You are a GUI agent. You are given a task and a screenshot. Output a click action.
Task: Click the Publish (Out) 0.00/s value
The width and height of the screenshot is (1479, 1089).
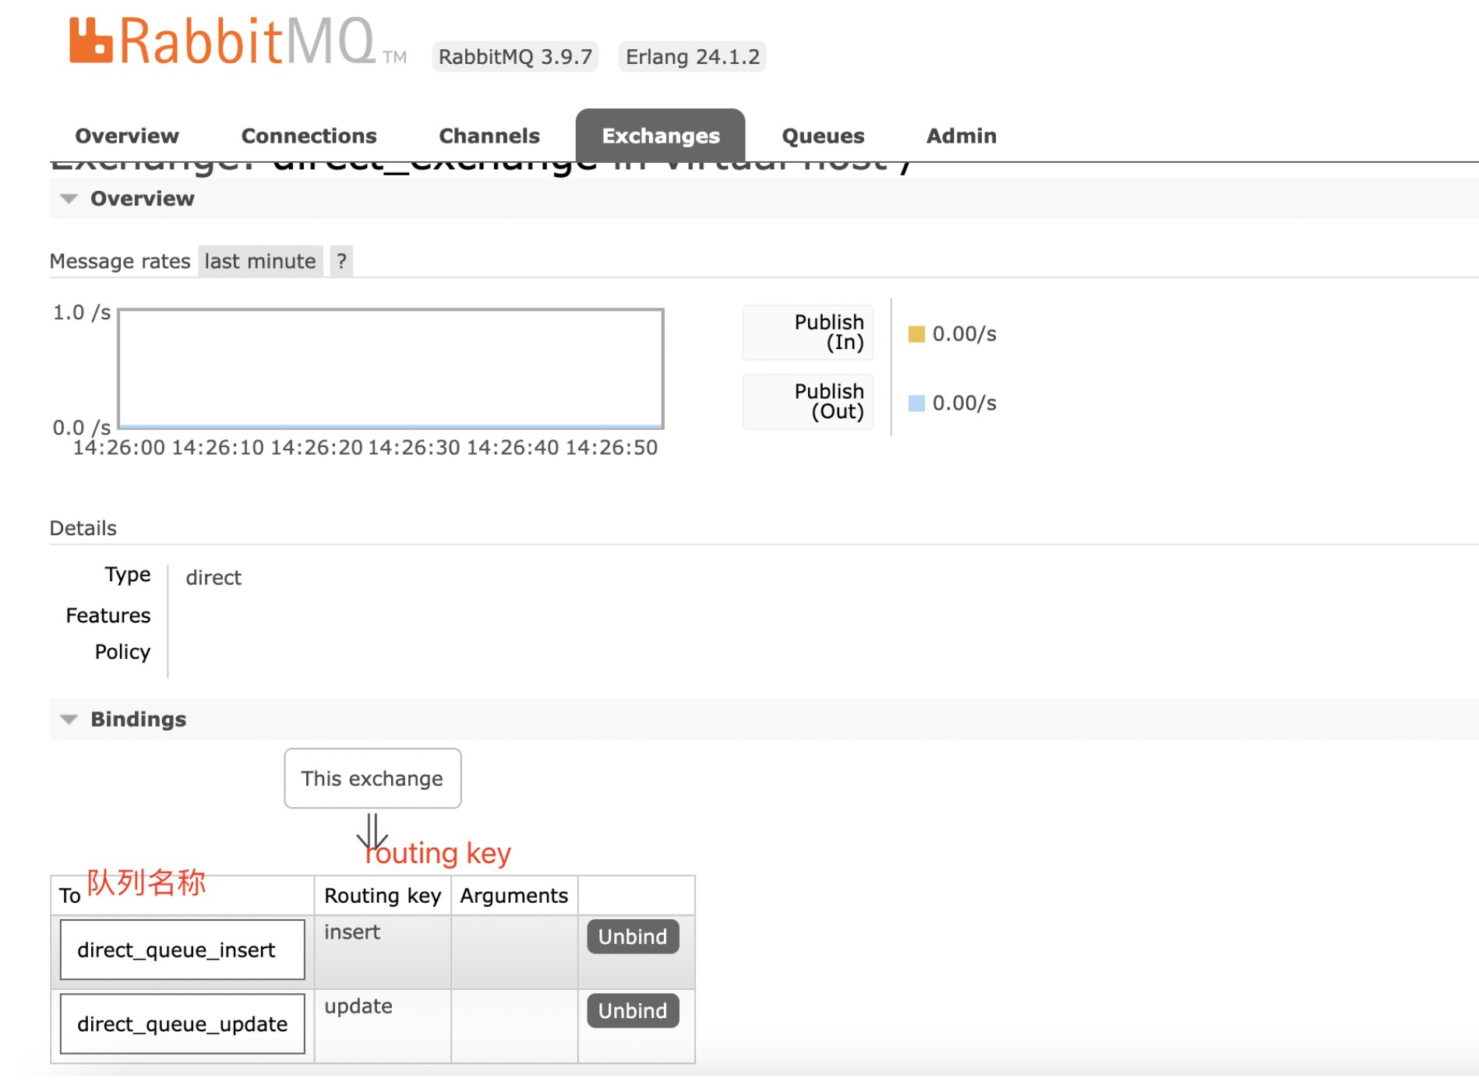coord(964,404)
